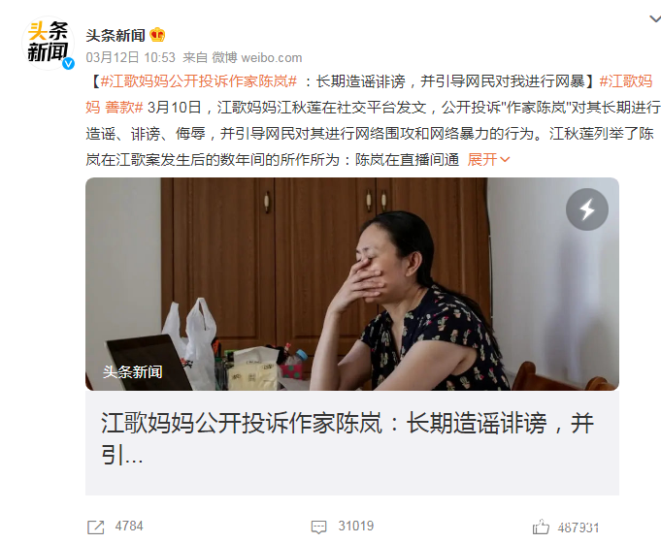The width and height of the screenshot is (661, 543).
Task: Like the post with thumbs-up icon
Action: (541, 527)
